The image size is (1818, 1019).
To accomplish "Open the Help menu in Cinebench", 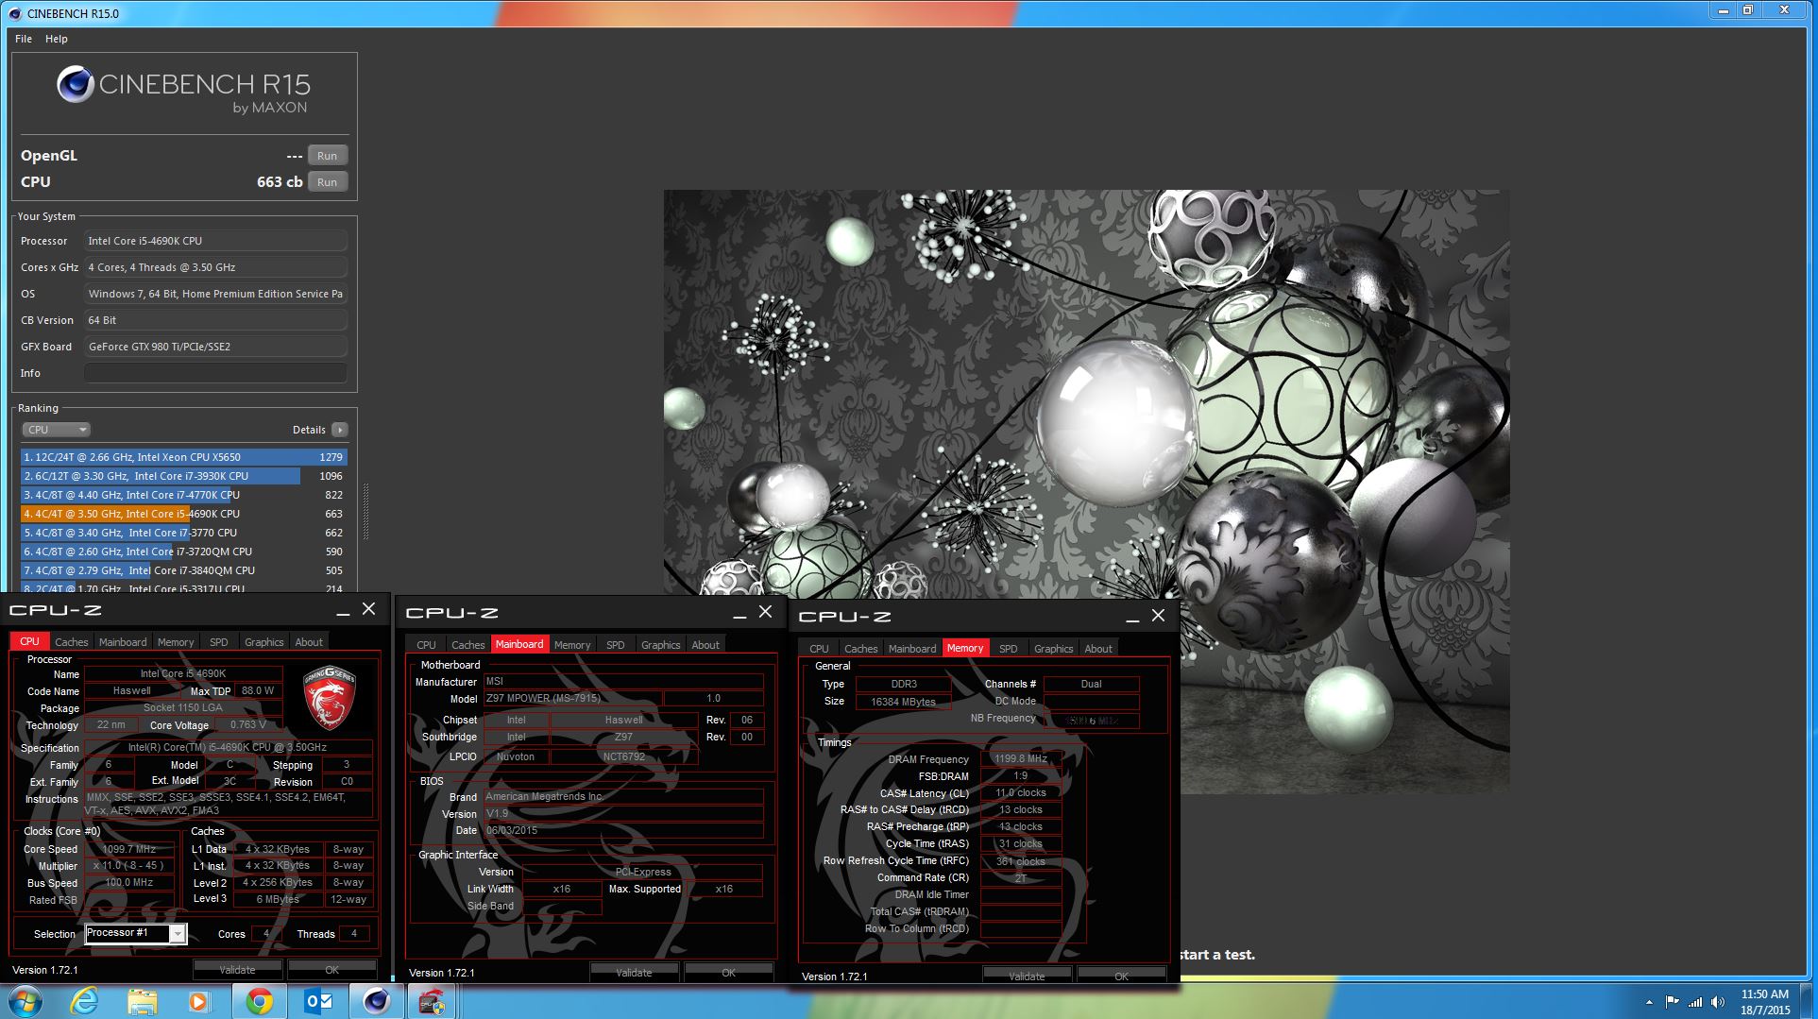I will (56, 39).
